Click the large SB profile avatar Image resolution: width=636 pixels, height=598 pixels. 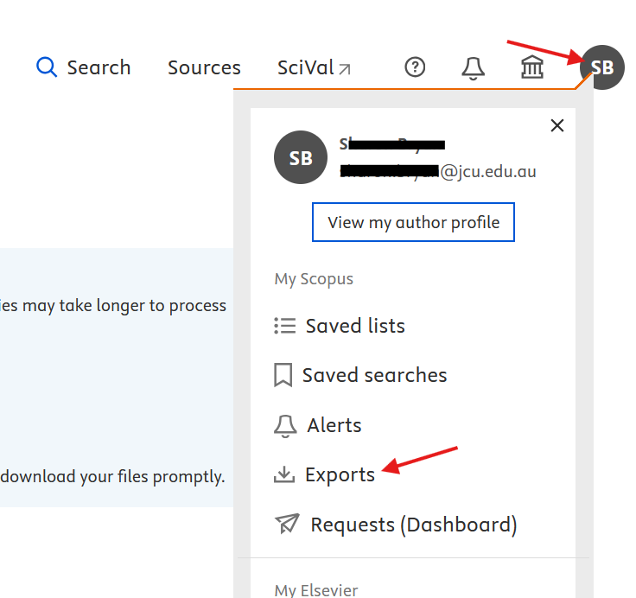[301, 157]
